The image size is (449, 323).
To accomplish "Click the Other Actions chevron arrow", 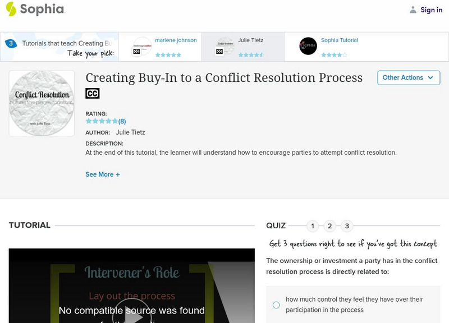I will pos(430,78).
